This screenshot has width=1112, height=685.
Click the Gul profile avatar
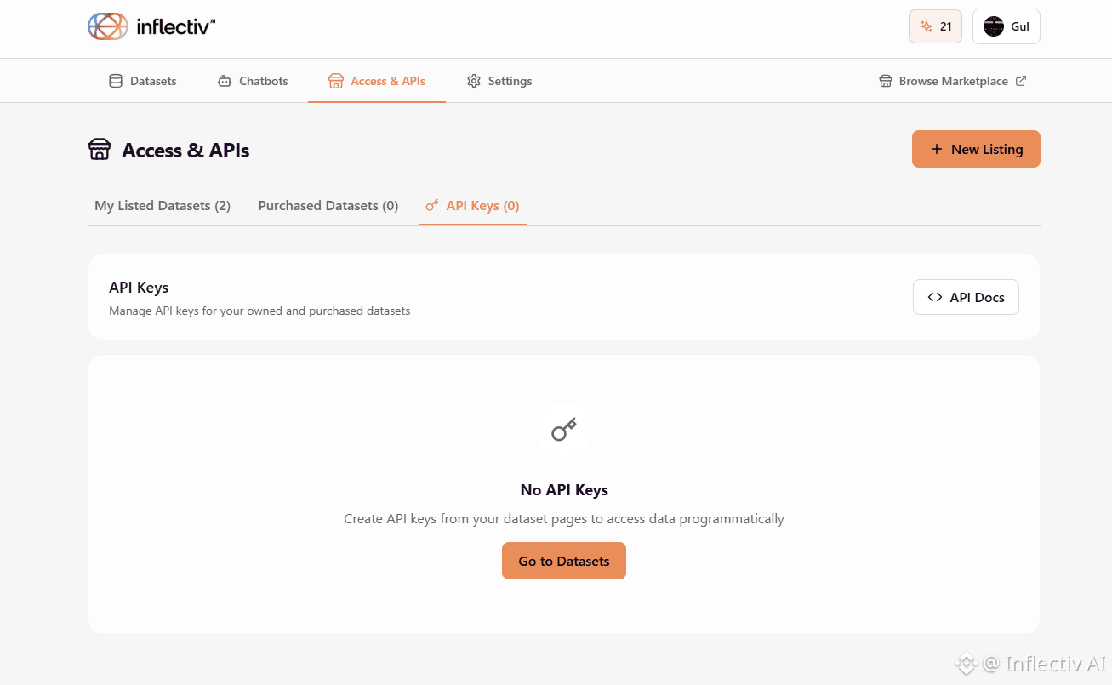(993, 26)
